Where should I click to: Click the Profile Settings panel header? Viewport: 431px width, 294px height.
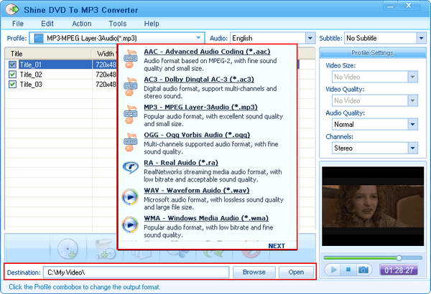click(372, 53)
